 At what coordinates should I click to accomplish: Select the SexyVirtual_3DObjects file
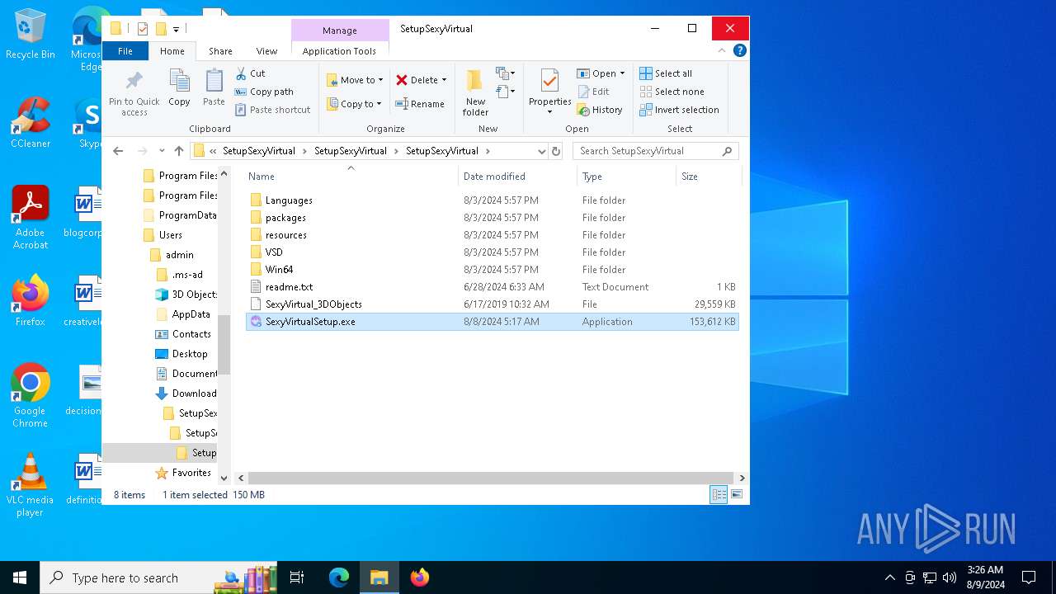[x=313, y=304]
